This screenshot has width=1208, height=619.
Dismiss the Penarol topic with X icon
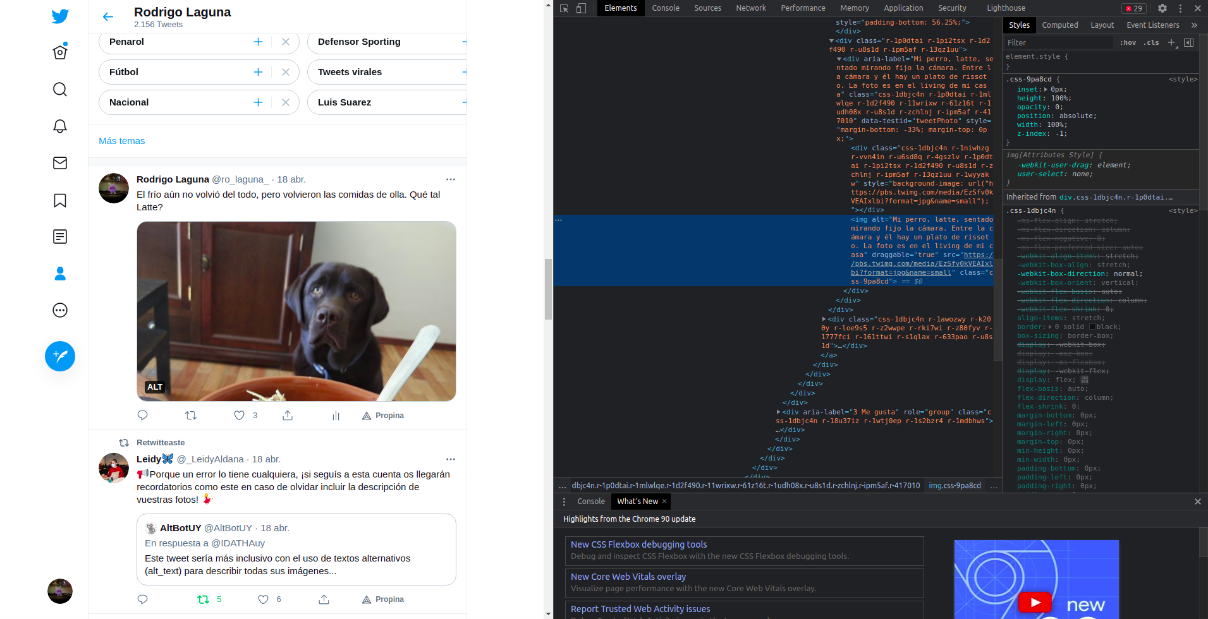pos(286,42)
